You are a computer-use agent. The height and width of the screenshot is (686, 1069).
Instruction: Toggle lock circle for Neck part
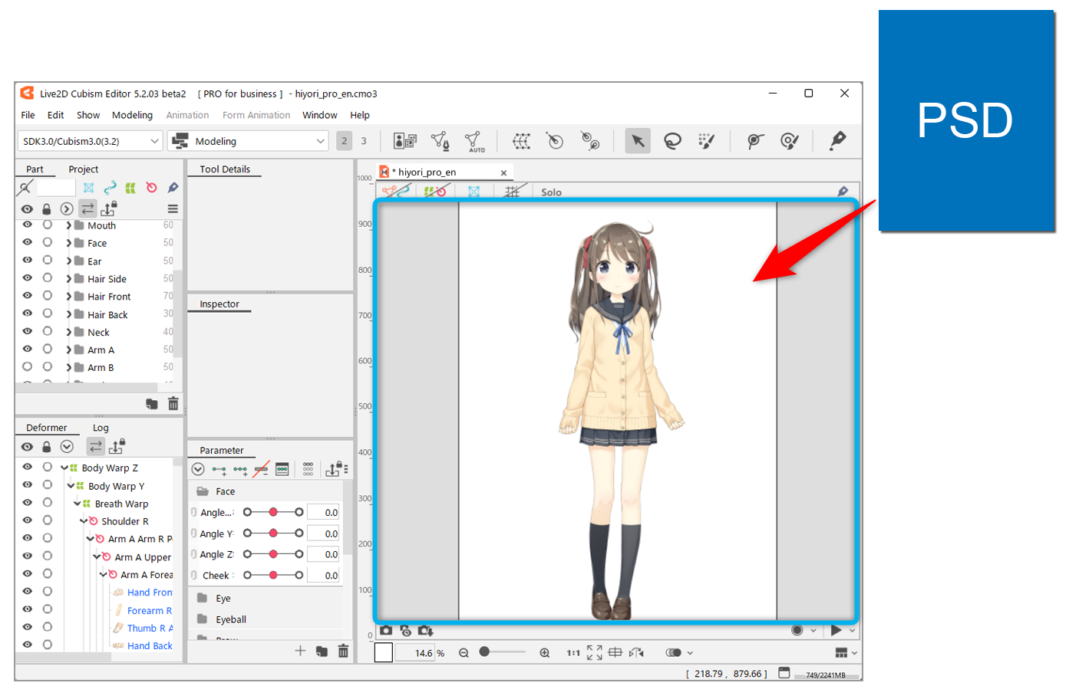48,332
